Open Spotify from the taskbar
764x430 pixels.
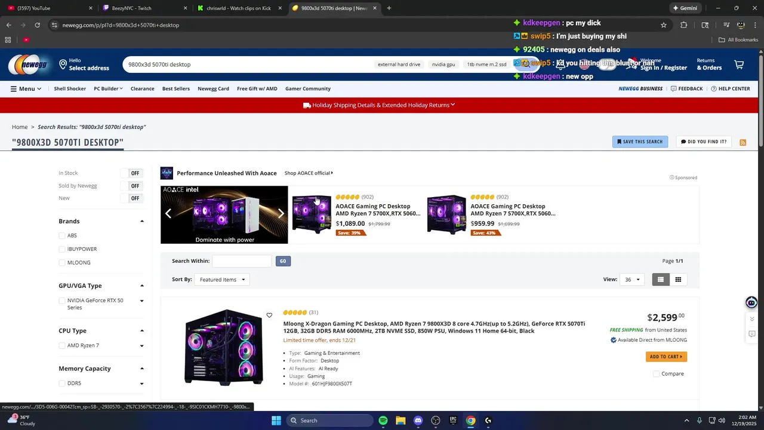click(x=383, y=420)
